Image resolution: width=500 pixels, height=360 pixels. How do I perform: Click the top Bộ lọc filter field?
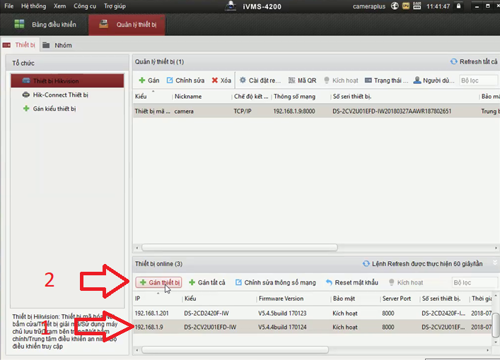click(x=478, y=80)
